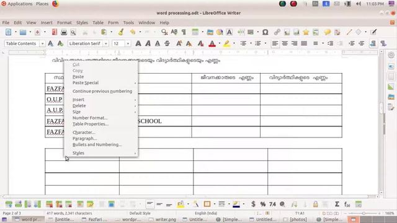
Task: Click the table Borders icon
Action: (x=207, y=204)
